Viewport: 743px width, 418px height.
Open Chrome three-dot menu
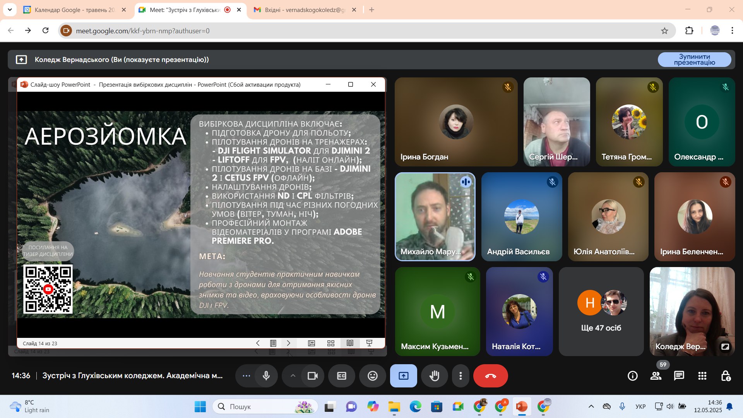[732, 31]
